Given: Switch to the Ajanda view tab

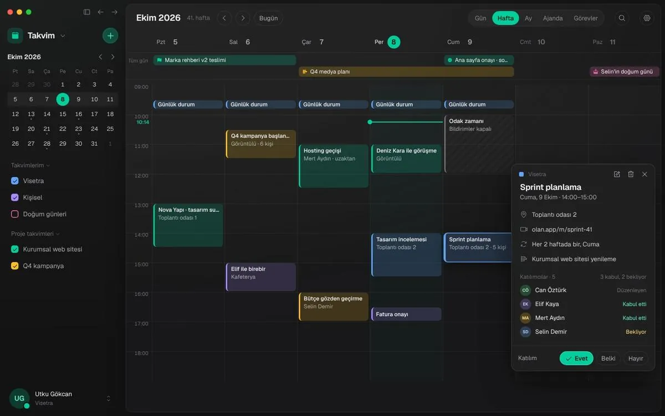Looking at the screenshot, I should 553,18.
